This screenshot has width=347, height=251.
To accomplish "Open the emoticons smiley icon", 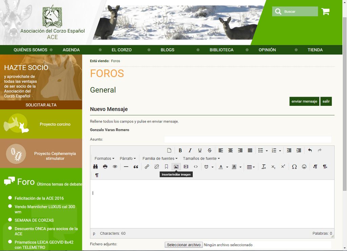I will (x=304, y=167).
